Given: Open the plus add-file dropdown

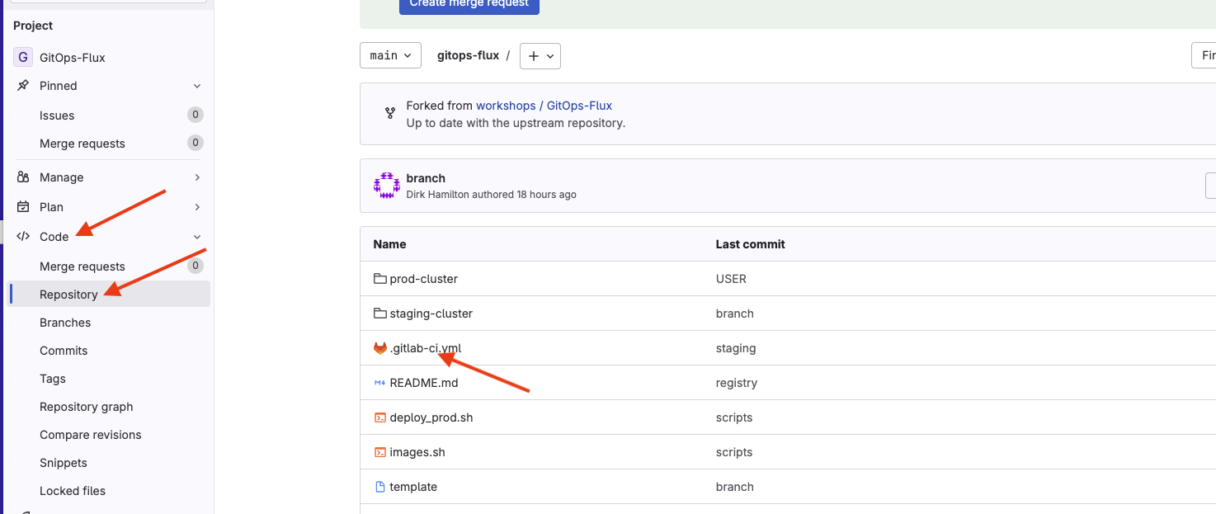Looking at the screenshot, I should tap(540, 55).
